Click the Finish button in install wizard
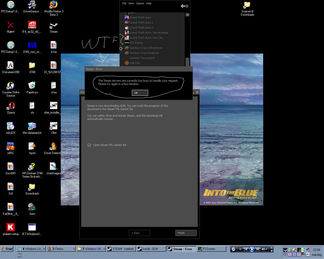Viewport: 324px width, 259px height. (x=186, y=233)
